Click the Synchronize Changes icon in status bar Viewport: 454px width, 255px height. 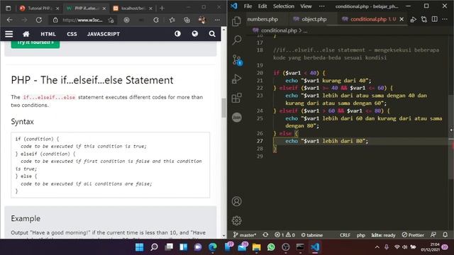pos(265,234)
